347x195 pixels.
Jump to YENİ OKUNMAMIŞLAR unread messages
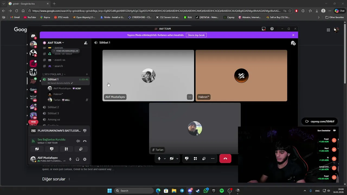click(66, 51)
